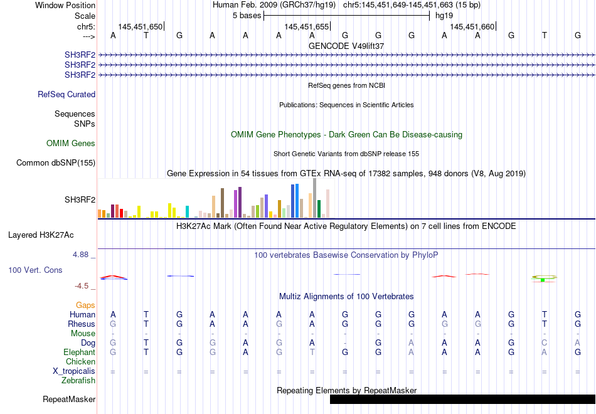
Task: Click RefSeq genes from NCBI title
Action: [346, 85]
